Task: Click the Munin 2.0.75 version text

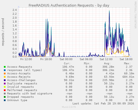Action: click(x=69, y=107)
